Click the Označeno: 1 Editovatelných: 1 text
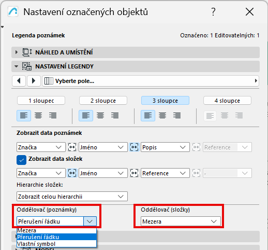 (x=220, y=35)
